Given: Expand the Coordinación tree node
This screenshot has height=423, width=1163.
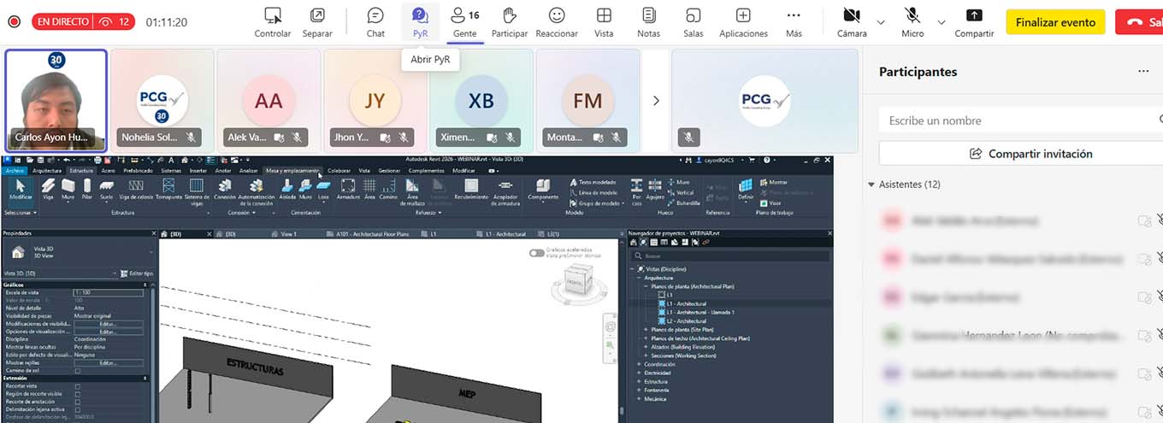Looking at the screenshot, I should pyautogui.click(x=639, y=364).
